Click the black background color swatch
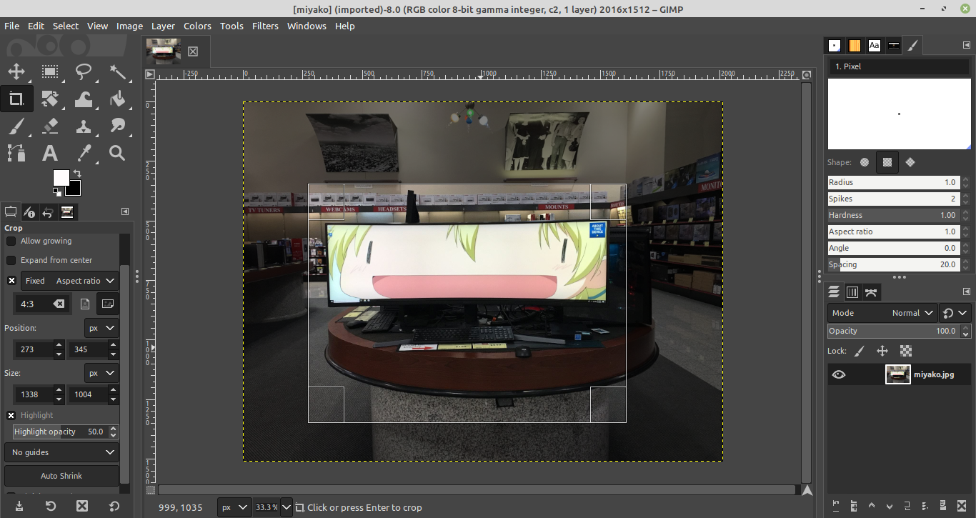976x518 pixels. click(x=74, y=189)
